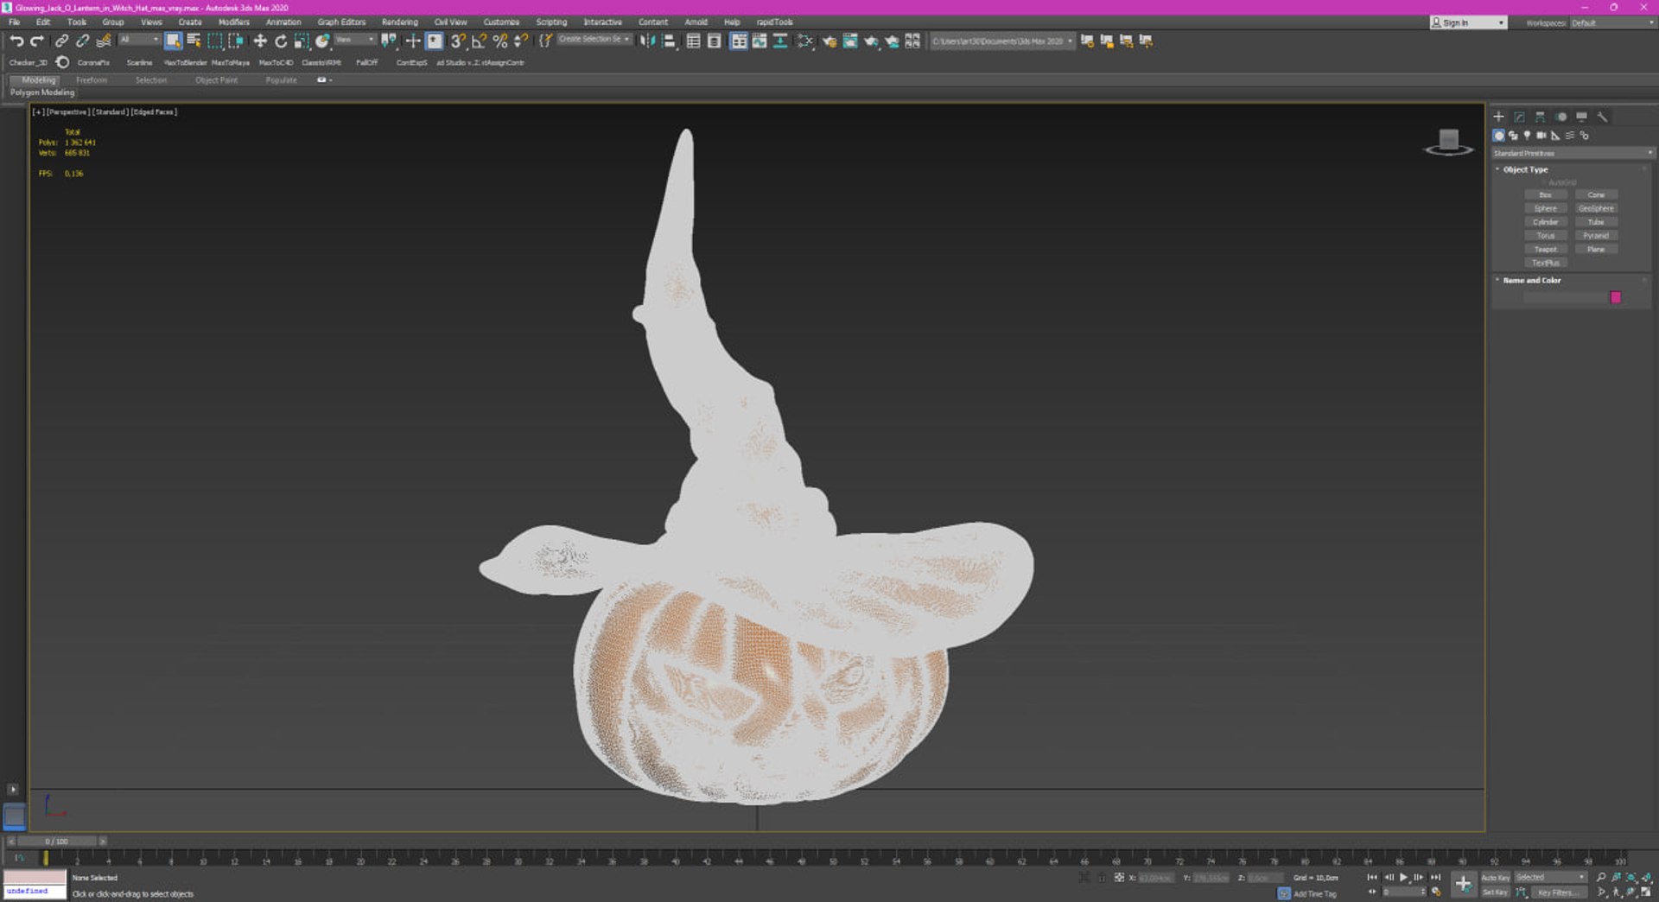Collapse the Object Type rollout
Viewport: 1659px width, 902px height.
(1525, 169)
